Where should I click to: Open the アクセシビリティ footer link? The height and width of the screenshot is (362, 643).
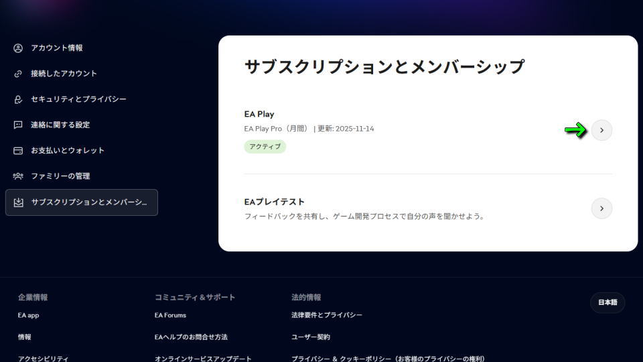click(43, 358)
